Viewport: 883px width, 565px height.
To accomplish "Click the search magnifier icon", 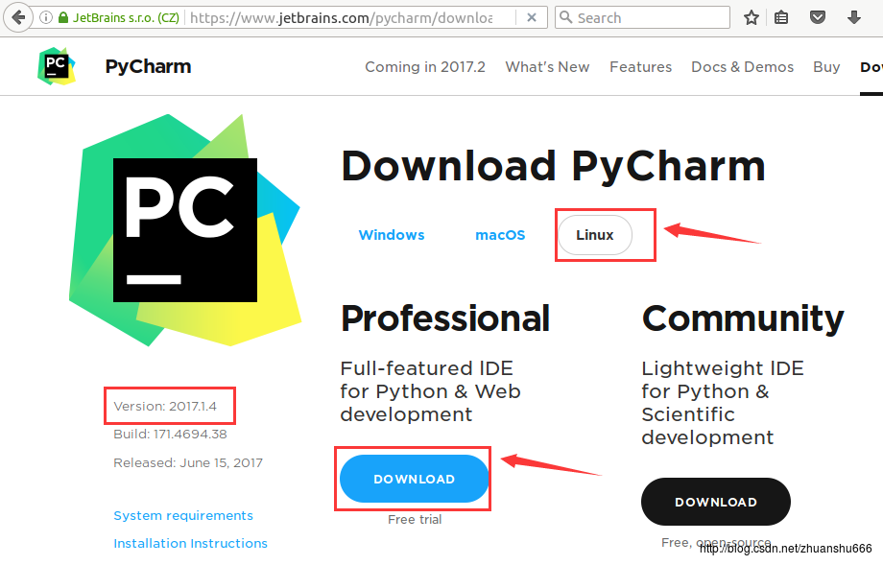I will point(566,17).
